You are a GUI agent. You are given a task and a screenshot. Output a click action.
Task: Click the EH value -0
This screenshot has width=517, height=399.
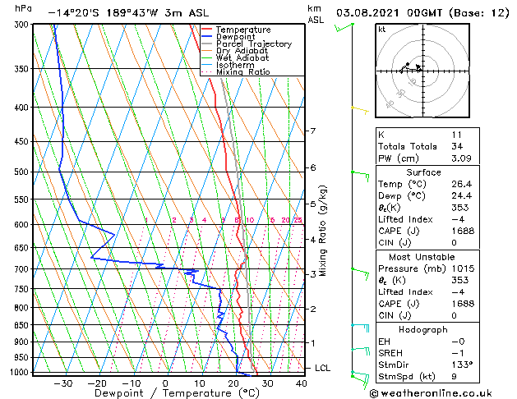[458, 342]
